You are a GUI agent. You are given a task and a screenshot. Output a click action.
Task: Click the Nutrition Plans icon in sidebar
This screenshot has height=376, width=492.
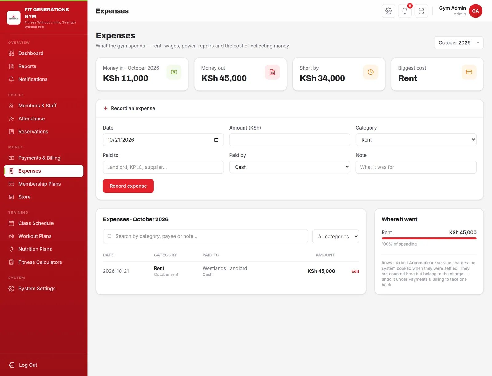(11, 249)
